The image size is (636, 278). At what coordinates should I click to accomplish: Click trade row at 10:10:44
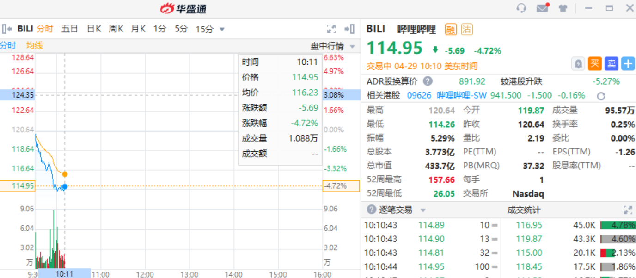[431, 266]
